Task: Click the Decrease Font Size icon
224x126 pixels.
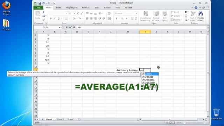Action: 82,14
